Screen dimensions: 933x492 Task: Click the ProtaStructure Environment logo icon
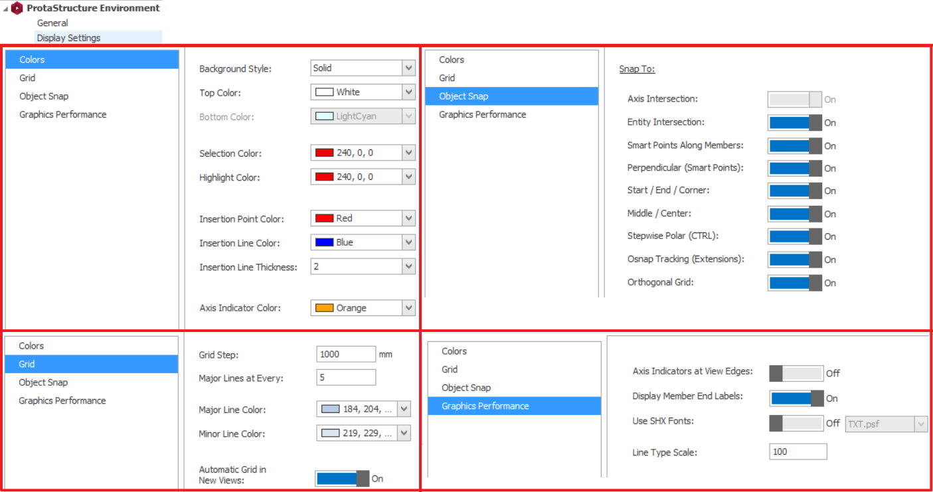17,9
